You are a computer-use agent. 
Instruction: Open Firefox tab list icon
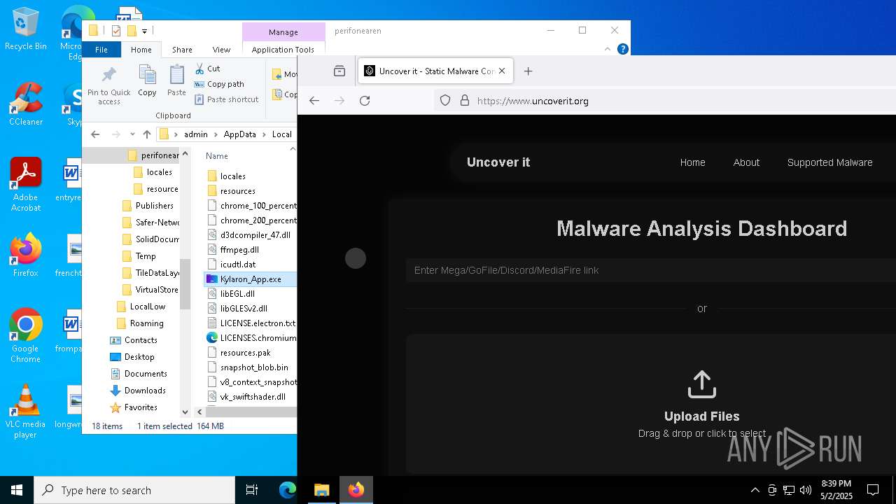[x=339, y=71]
